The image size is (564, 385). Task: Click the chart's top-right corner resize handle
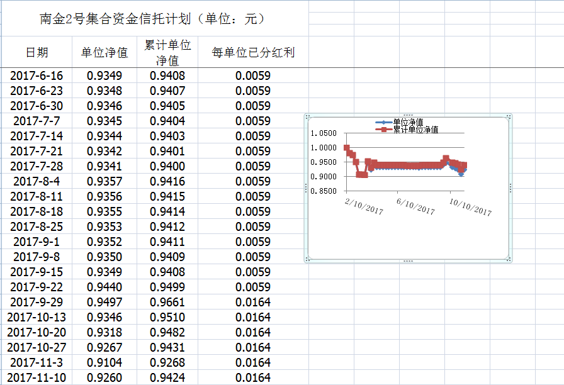tap(509, 116)
